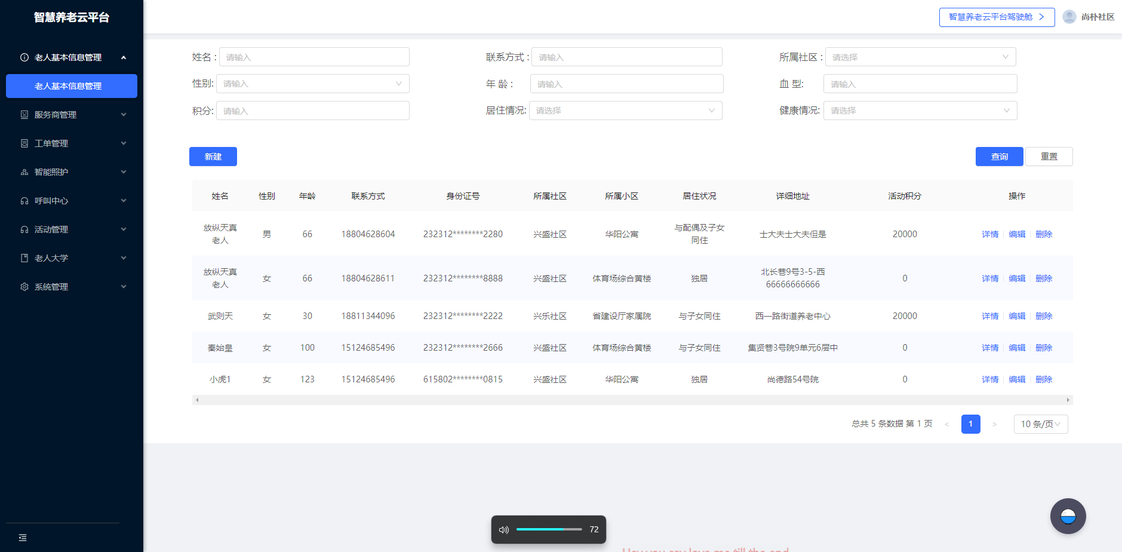Screen dimensions: 1122x552
Task: Click the 身份证号 column header
Action: click(x=463, y=196)
